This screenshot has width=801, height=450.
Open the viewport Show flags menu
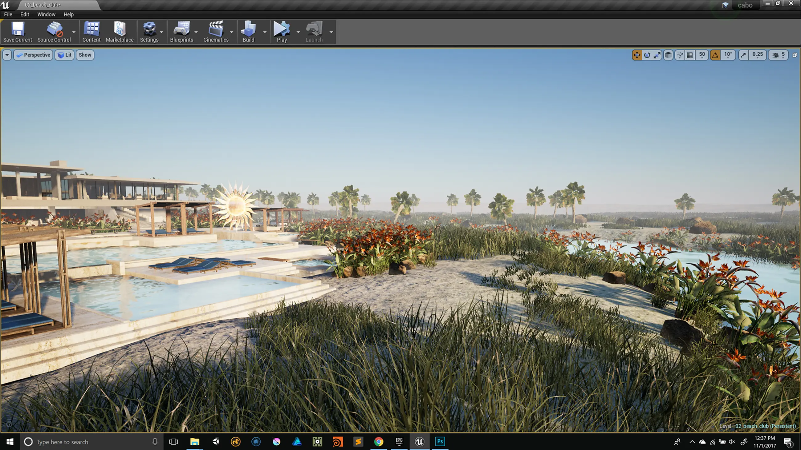coord(85,55)
